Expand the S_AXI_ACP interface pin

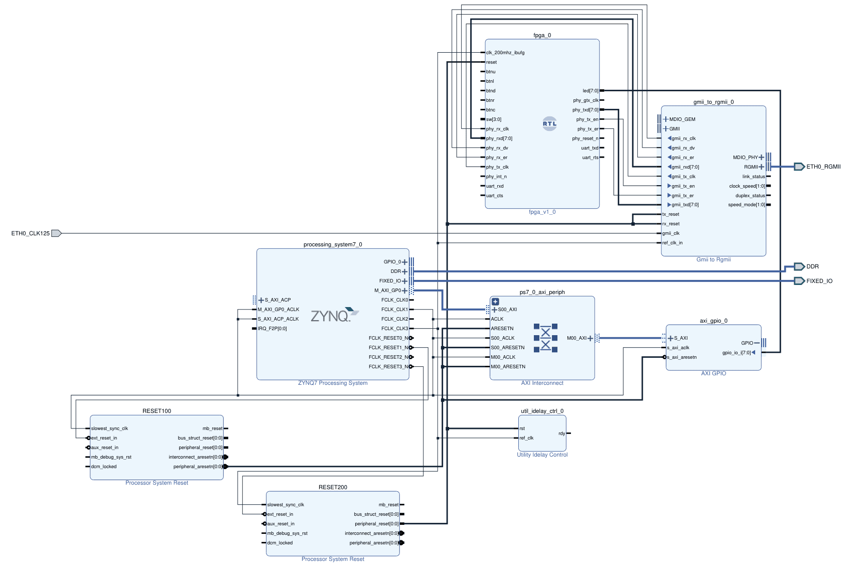(261, 300)
